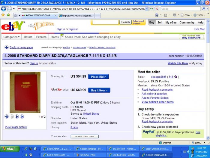Image resolution: width=210 pixels, height=158 pixels.
Task: Go to the next picture icon
Action: coord(22,116)
